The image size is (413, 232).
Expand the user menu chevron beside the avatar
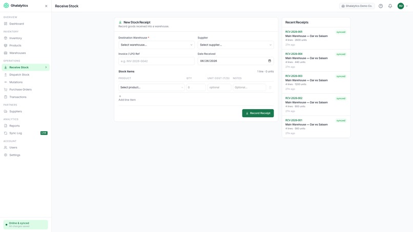tap(407, 6)
